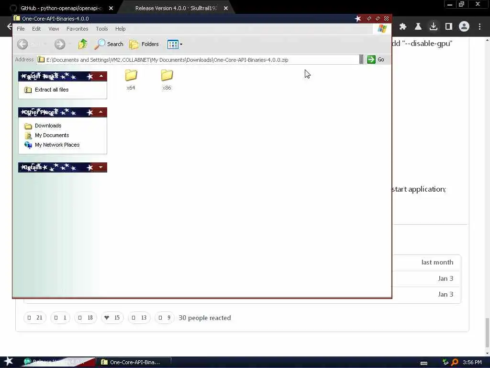The image size is (490, 368).
Task: Click '30 people reacted' text
Action: click(205, 318)
